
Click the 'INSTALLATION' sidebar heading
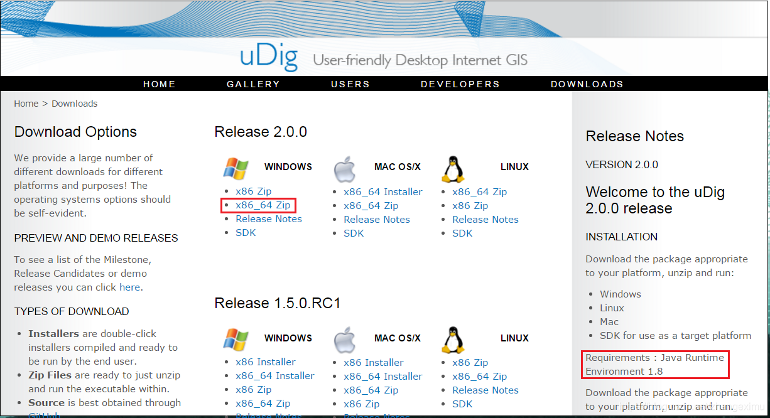pos(622,237)
